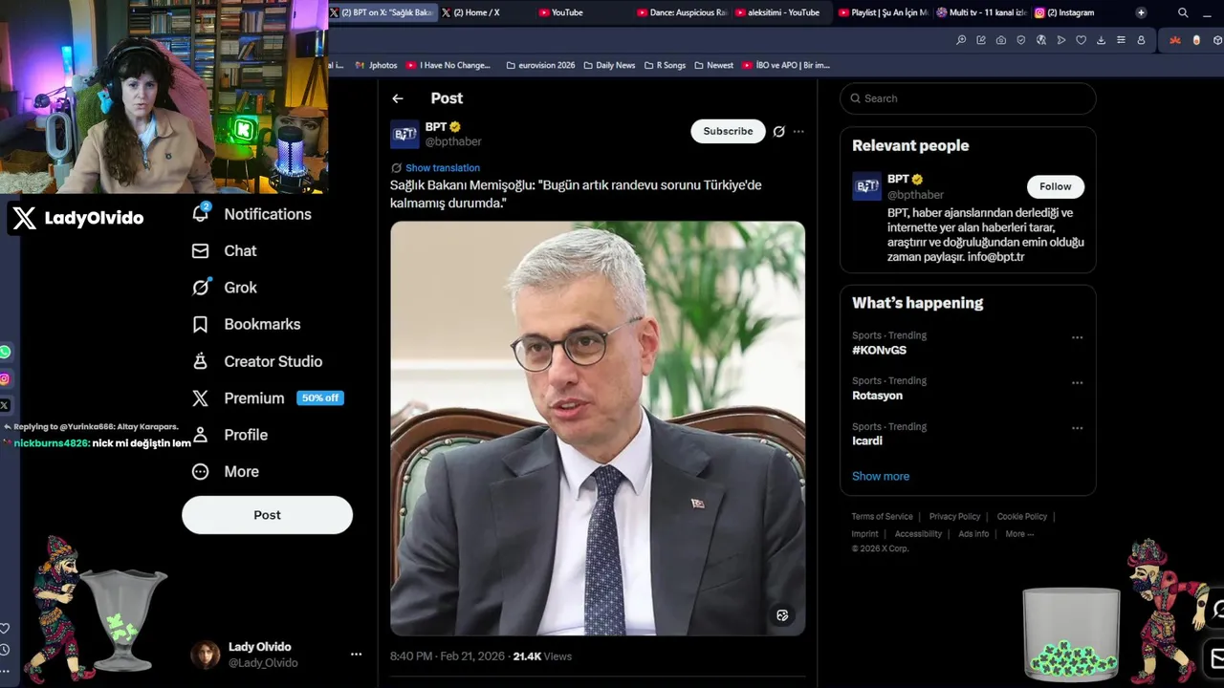Image resolution: width=1224 pixels, height=688 pixels.
Task: Click the image edit icon on photo
Action: (x=782, y=615)
